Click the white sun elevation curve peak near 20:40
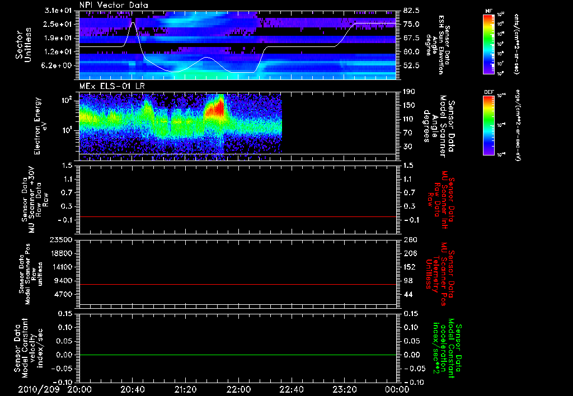 coord(133,23)
